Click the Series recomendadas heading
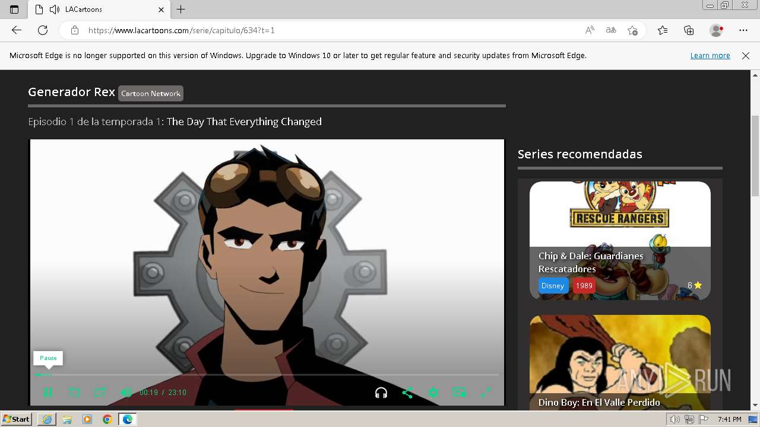 580,154
